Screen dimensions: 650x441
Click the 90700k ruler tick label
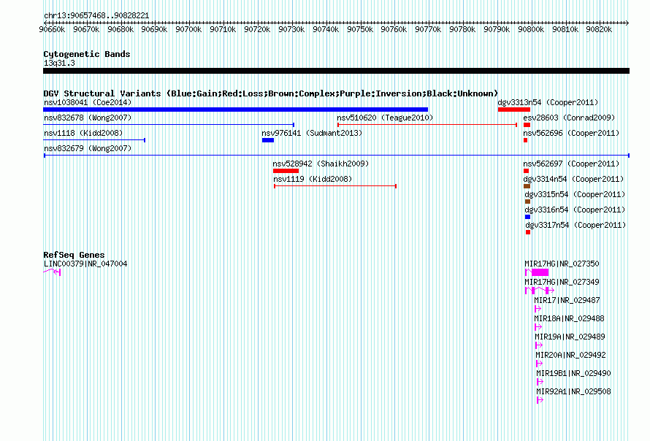pyautogui.click(x=188, y=29)
